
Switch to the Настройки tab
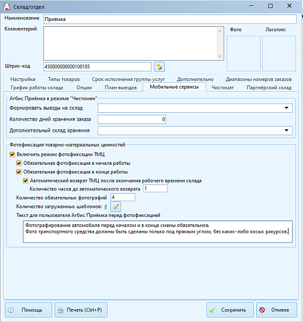[x=23, y=79]
